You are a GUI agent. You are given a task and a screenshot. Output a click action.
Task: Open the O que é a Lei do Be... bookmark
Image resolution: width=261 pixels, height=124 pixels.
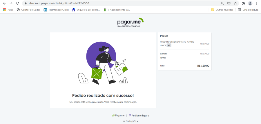coord(86,10)
